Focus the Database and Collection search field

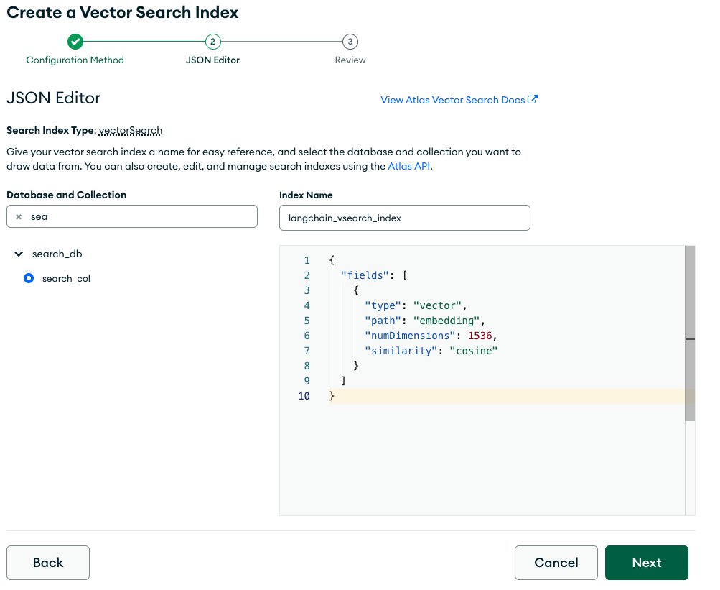(132, 216)
